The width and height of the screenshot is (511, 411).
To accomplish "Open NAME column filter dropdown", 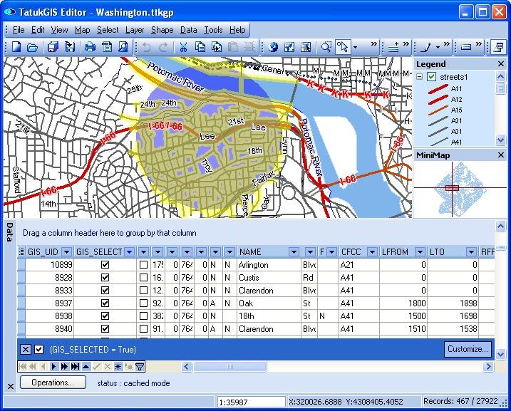I will [294, 252].
